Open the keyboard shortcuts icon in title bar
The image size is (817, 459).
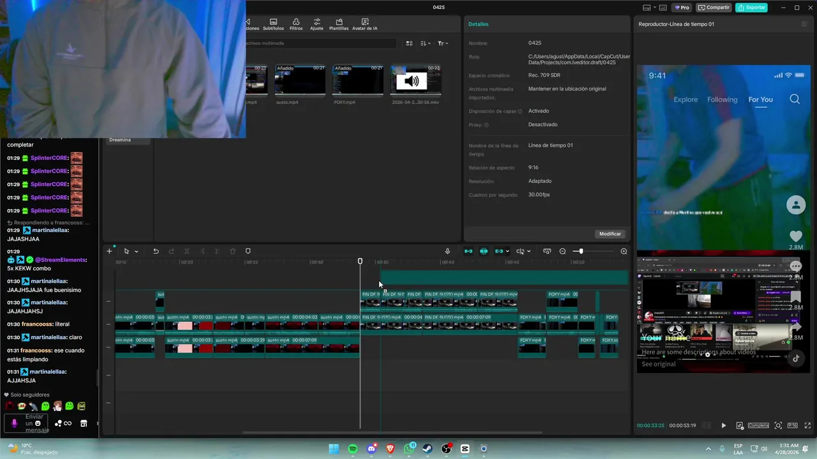663,8
